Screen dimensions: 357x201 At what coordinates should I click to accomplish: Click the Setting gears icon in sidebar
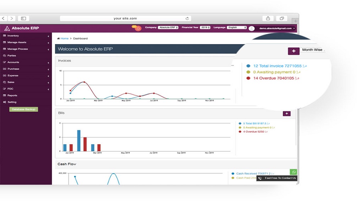pos(4,102)
